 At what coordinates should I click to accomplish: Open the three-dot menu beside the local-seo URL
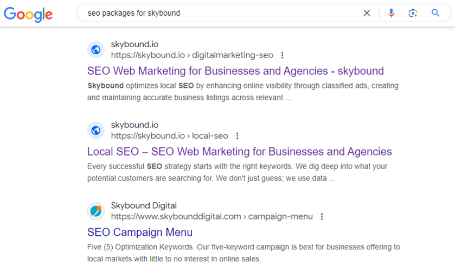click(237, 136)
